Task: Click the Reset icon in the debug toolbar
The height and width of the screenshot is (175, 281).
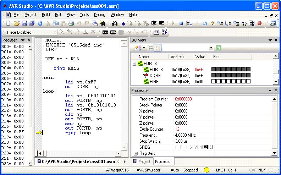Action: (204, 23)
